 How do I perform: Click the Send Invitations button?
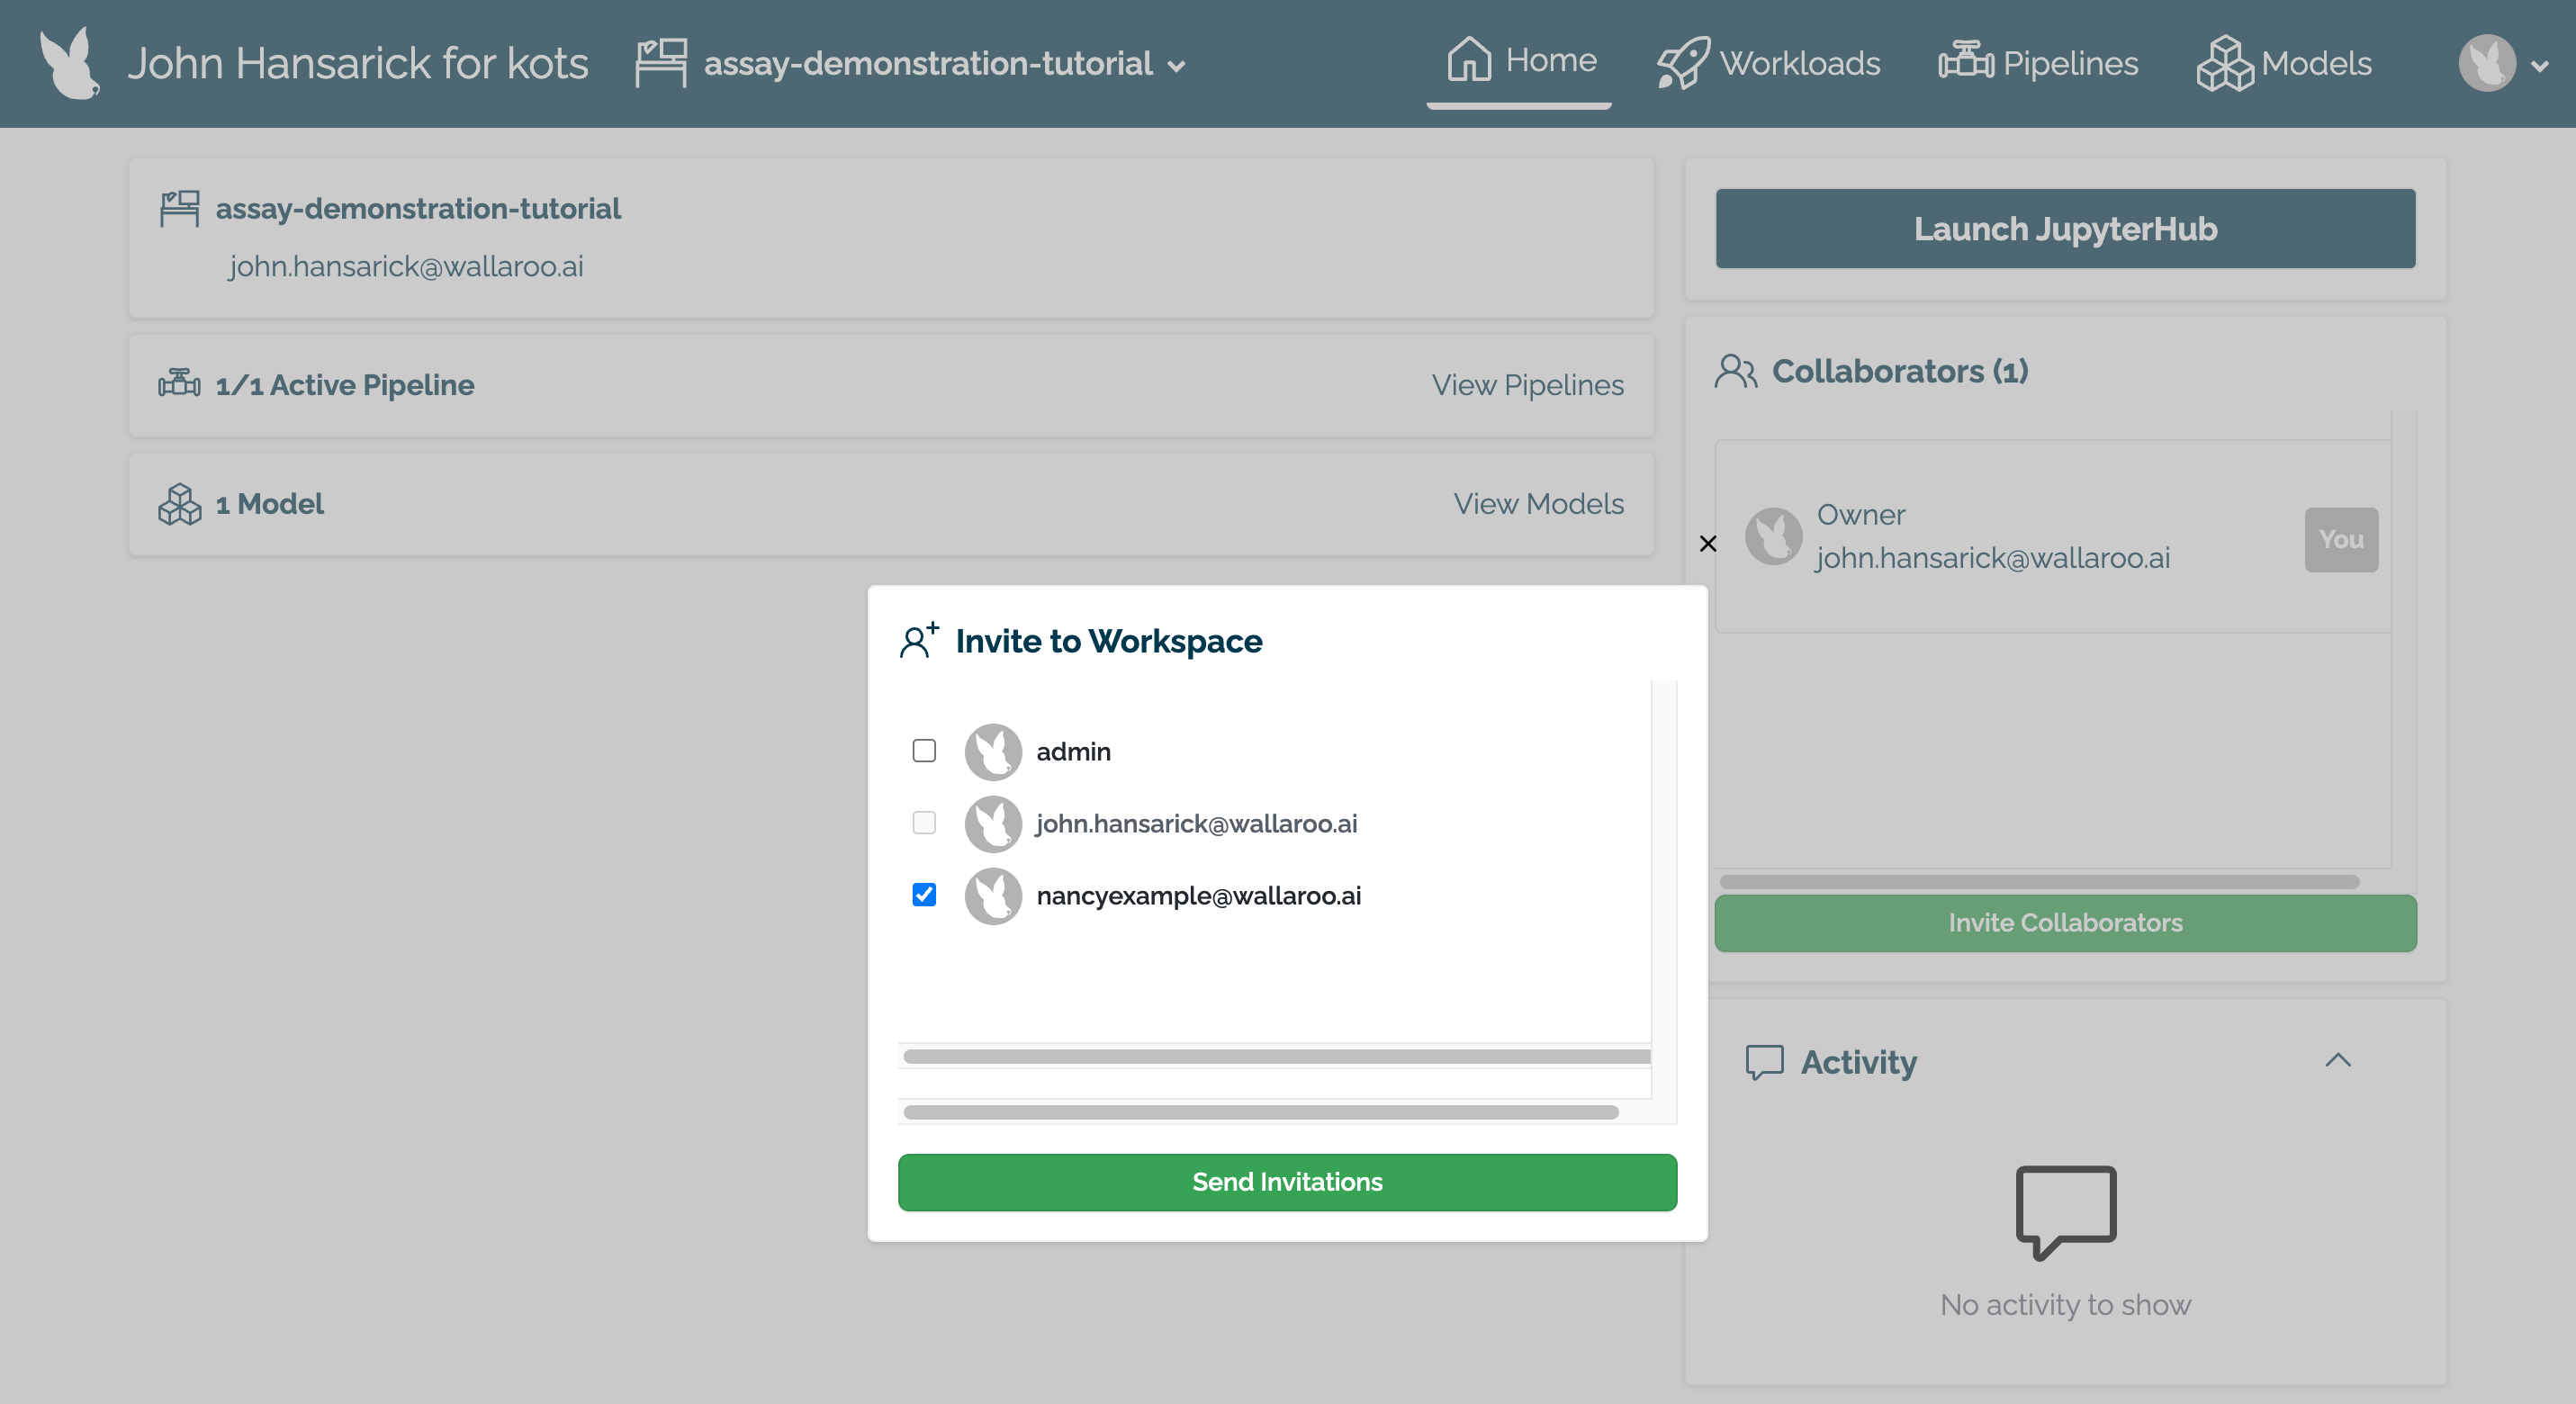tap(1287, 1182)
